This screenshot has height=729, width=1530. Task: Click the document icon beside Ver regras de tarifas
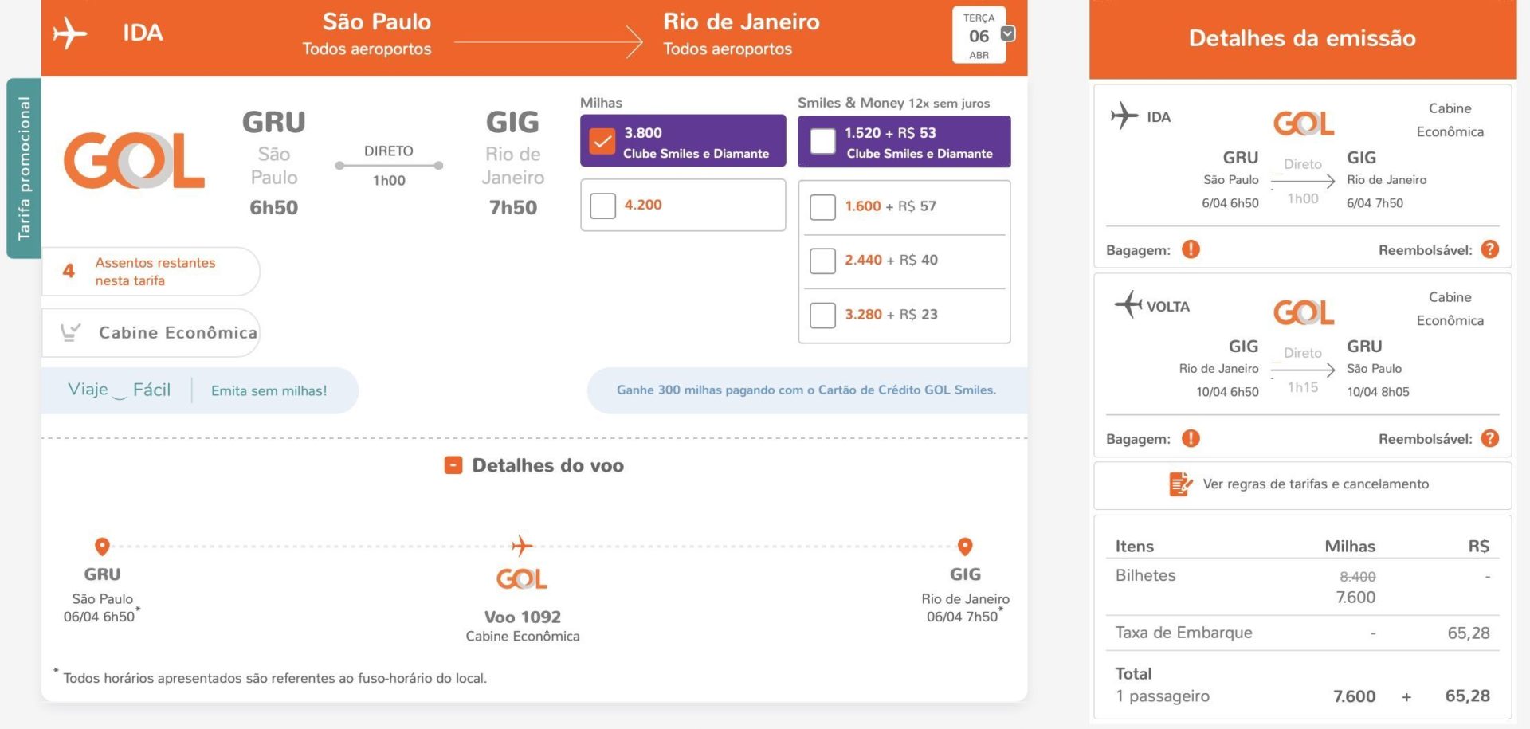1180,484
